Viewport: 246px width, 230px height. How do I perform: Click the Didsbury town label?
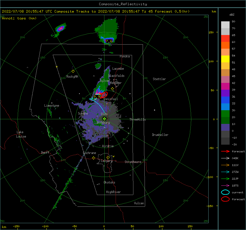tap(103, 123)
